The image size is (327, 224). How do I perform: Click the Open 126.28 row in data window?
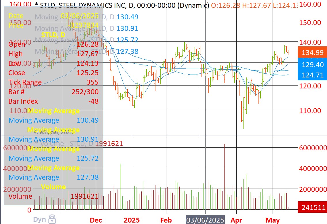[53, 44]
